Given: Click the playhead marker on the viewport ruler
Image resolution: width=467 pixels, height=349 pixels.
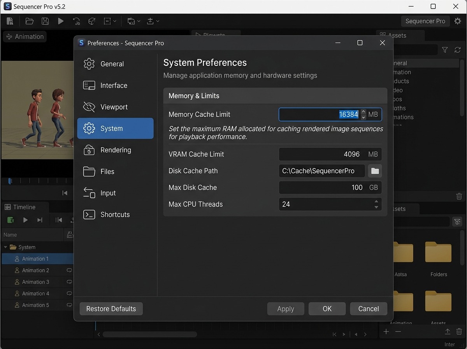Looking at the screenshot, I should tap(10, 181).
